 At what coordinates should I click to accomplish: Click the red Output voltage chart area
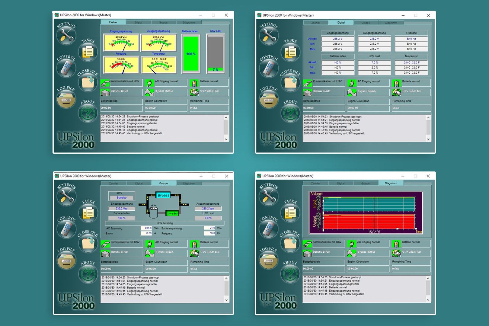pos(369,222)
